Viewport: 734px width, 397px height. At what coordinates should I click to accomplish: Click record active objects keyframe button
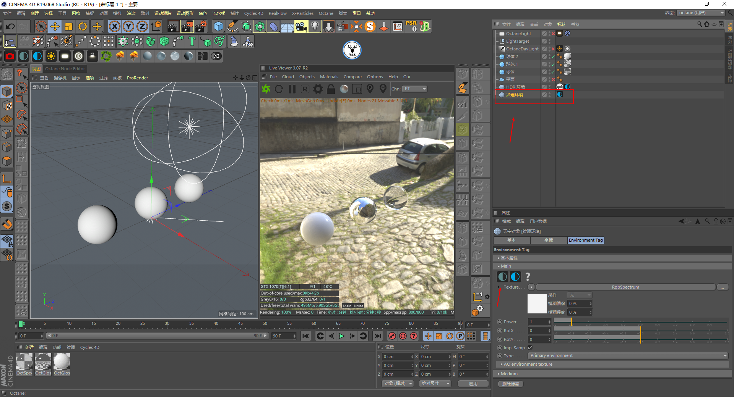(x=392, y=336)
